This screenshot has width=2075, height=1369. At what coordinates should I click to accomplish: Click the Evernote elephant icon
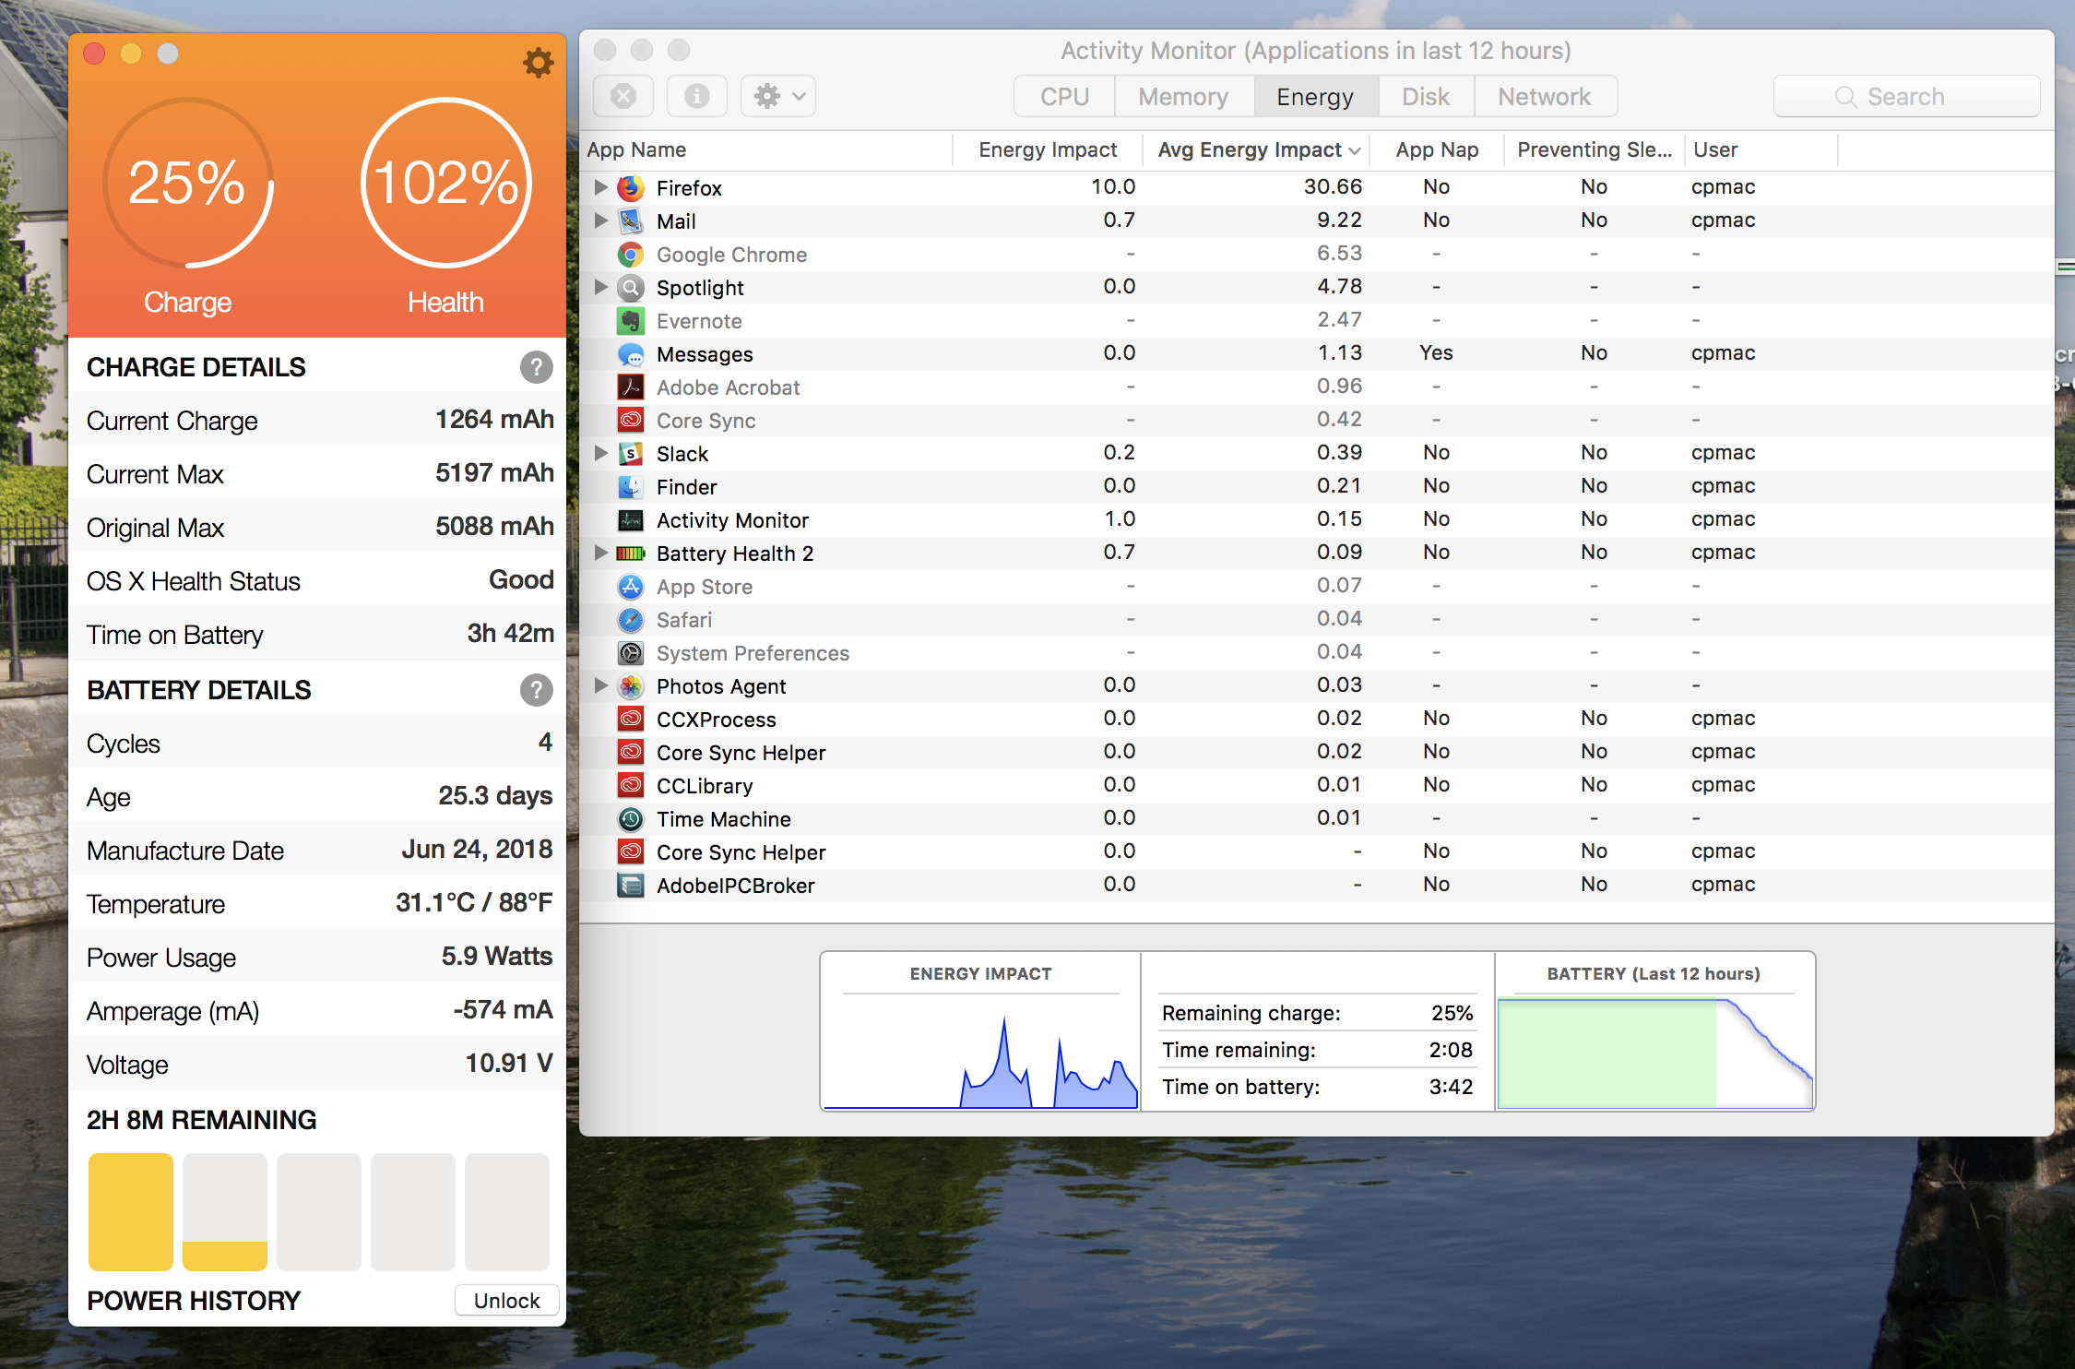click(x=631, y=321)
